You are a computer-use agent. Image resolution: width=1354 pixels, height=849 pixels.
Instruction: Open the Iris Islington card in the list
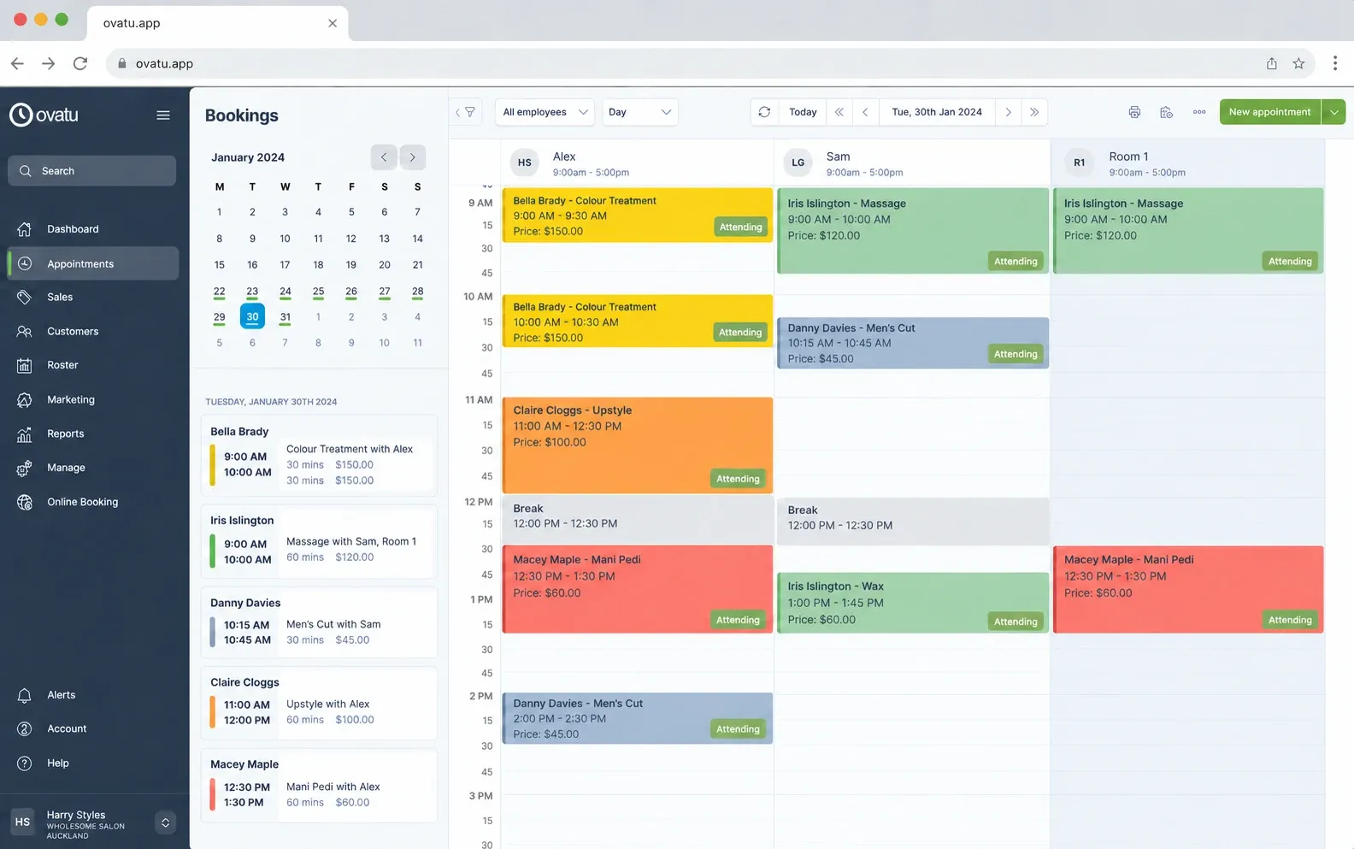319,542
